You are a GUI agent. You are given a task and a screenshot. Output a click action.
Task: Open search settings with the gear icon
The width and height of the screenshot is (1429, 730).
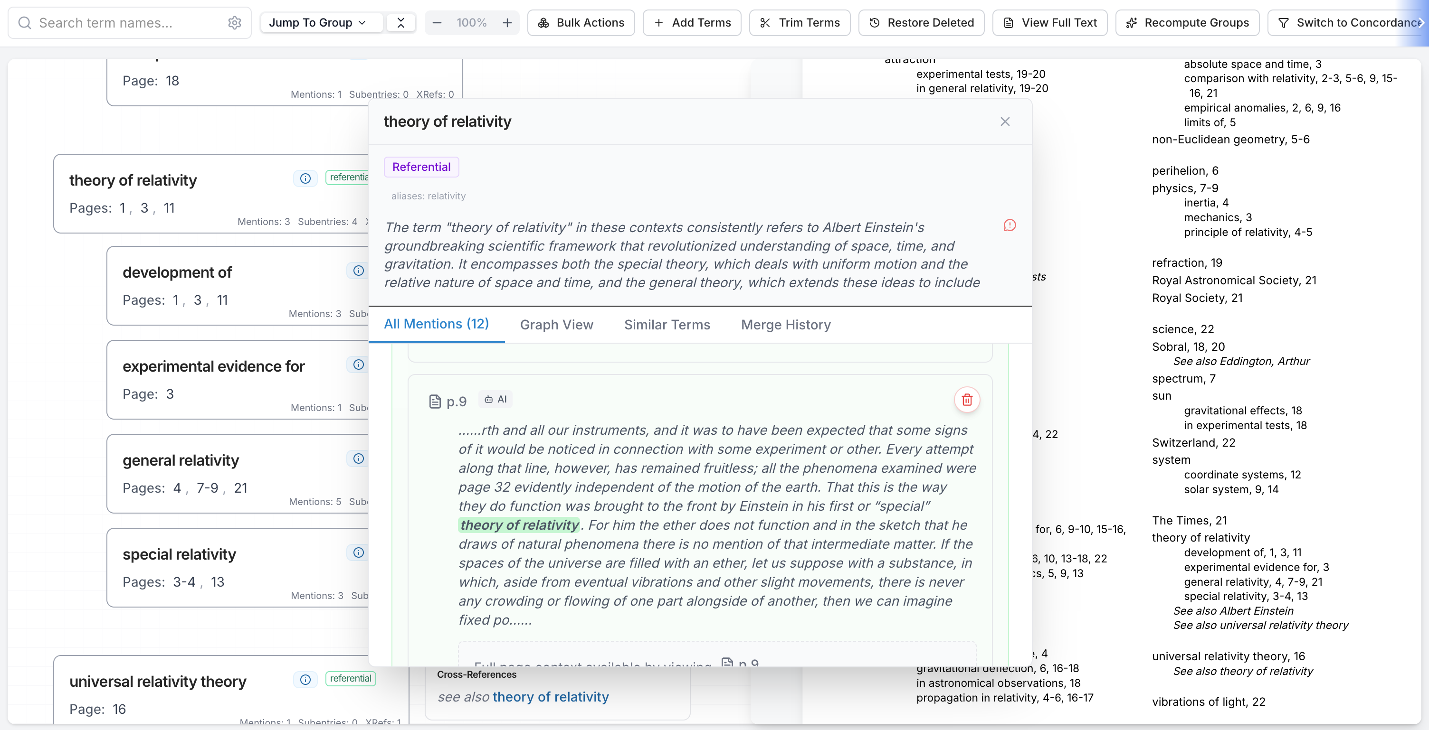click(x=235, y=23)
